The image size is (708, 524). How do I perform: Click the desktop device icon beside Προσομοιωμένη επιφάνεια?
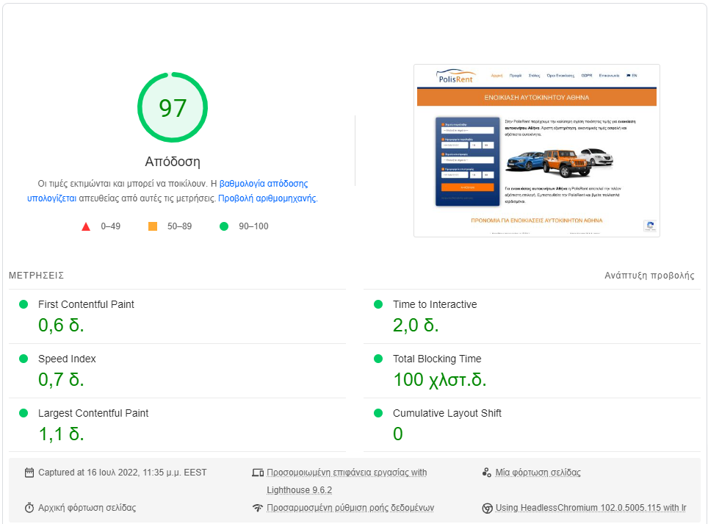click(258, 473)
